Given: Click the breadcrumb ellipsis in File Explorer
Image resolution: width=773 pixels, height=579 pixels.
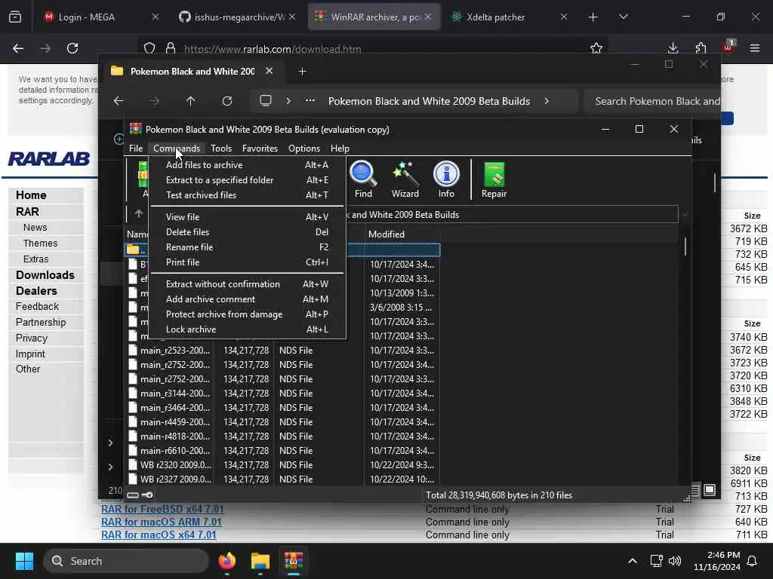Looking at the screenshot, I should point(310,101).
